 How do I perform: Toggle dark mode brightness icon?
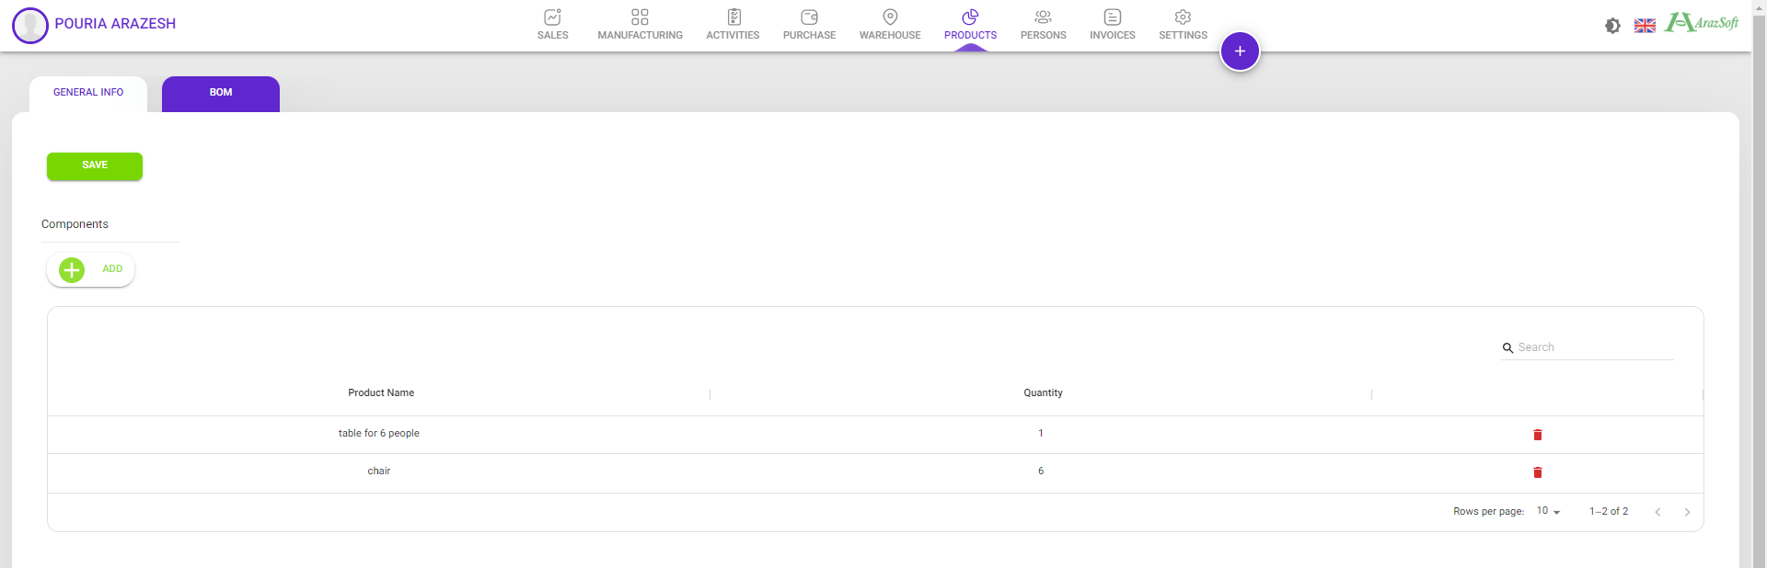point(1612,26)
